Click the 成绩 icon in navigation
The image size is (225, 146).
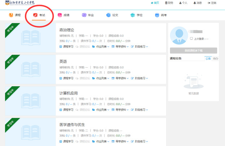tap(60, 15)
